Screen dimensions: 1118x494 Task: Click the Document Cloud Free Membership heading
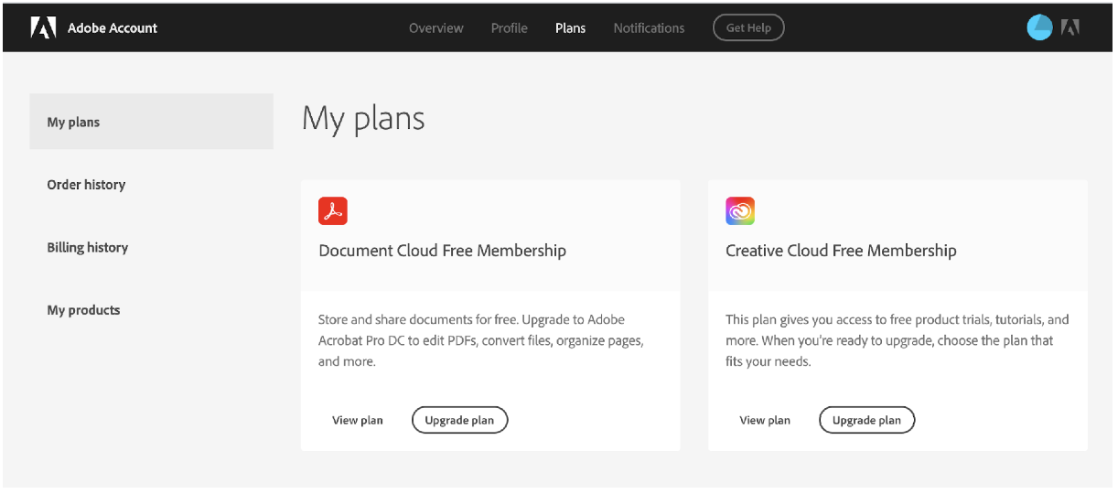coord(442,251)
